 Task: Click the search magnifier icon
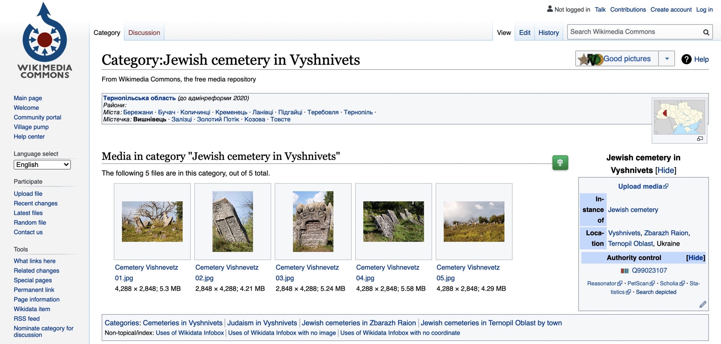point(706,32)
